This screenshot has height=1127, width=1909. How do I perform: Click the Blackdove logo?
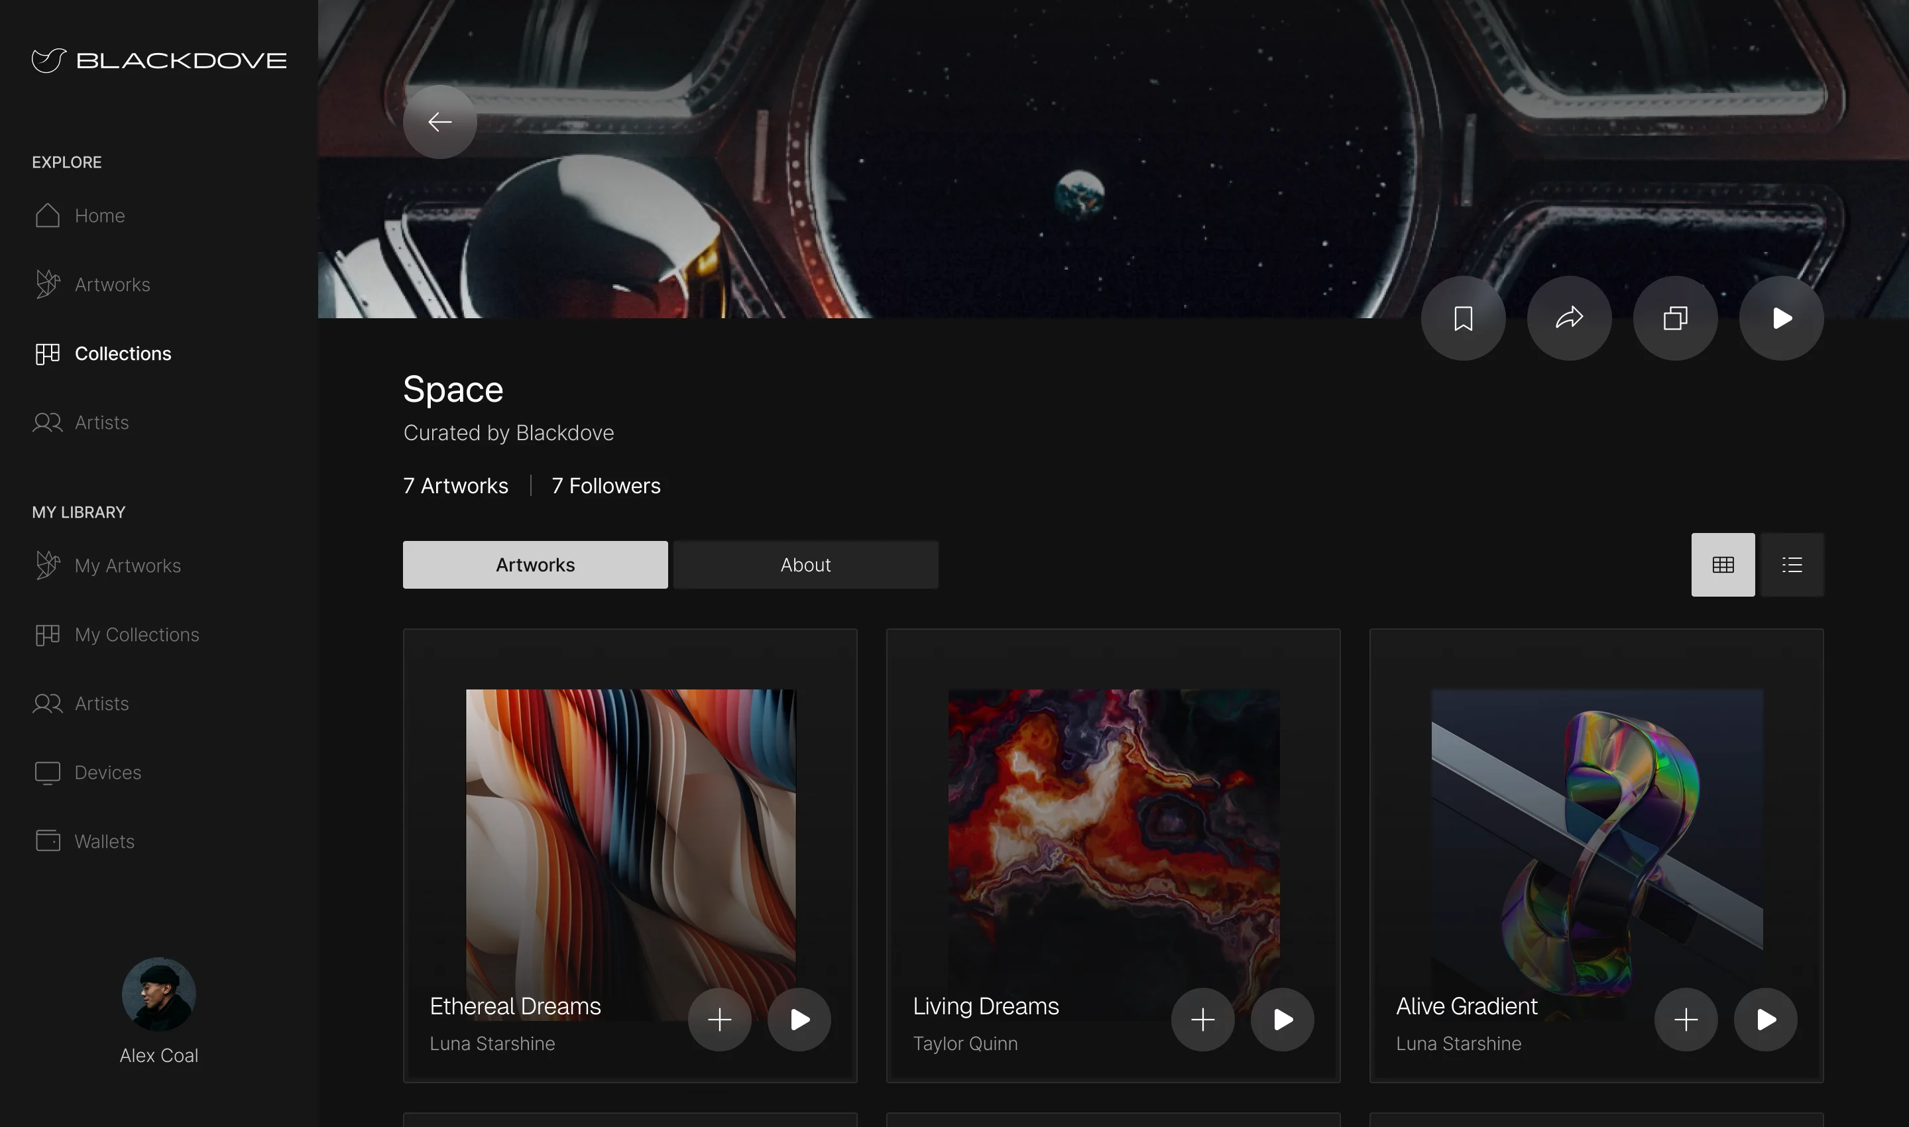[160, 61]
